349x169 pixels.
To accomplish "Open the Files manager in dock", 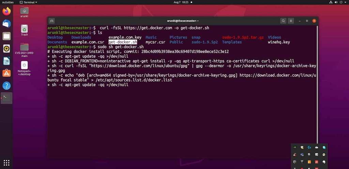I will pos(6,36).
